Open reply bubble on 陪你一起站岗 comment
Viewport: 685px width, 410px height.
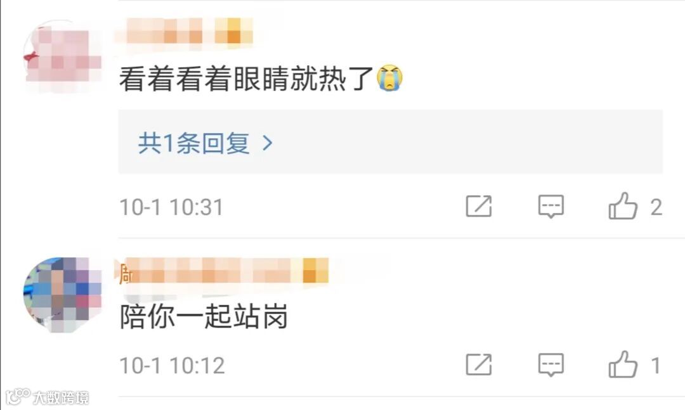click(x=551, y=365)
